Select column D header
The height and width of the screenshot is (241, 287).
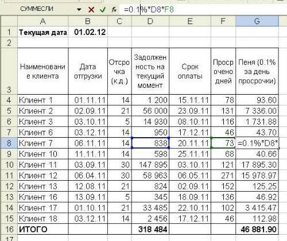click(x=150, y=21)
